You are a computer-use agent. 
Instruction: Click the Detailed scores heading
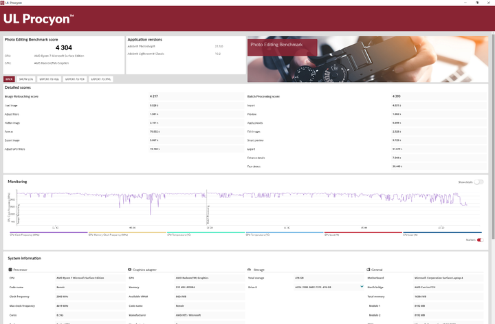click(18, 87)
